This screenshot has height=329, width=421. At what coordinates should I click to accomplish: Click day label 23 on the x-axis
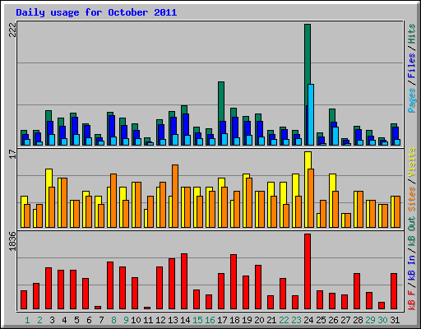coord(296,320)
